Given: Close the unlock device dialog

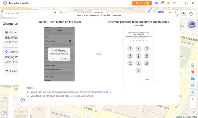Looking at the screenshot, I should pos(177,15).
